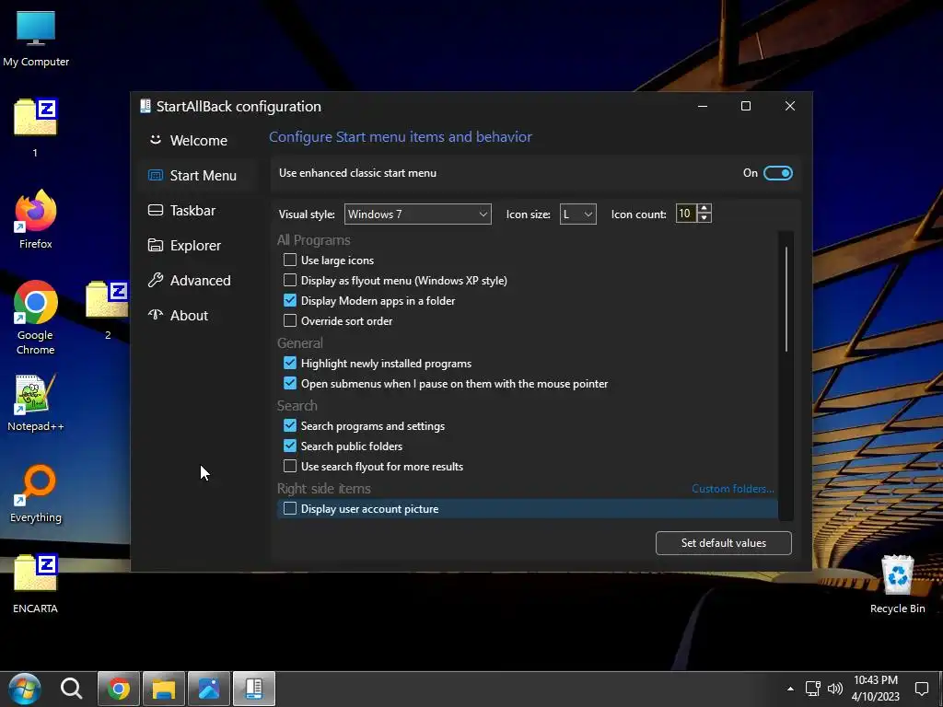
Task: Open the Recycle Bin
Action: [x=897, y=584]
